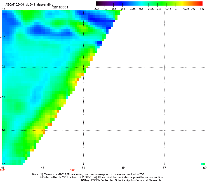The height and width of the screenshot is (182, 207).
Task: Click the -60 latitude axis label
Action: pyautogui.click(x=3, y=164)
